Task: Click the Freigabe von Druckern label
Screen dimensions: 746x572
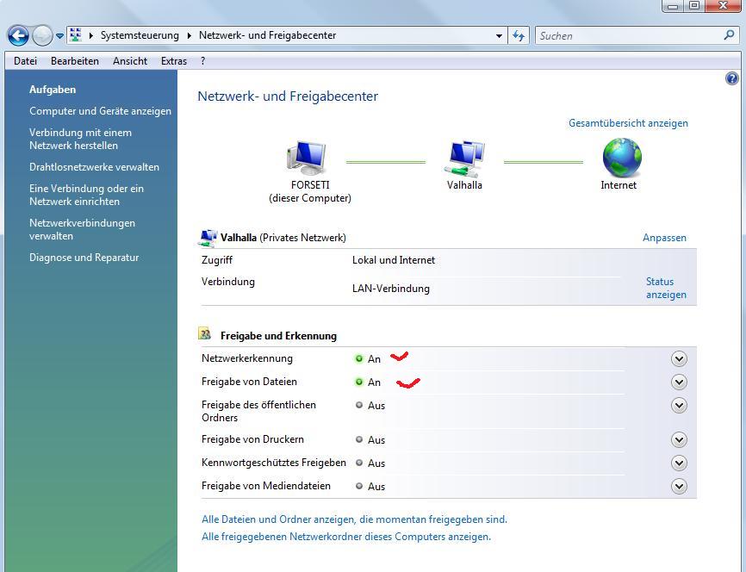Action: [x=252, y=439]
